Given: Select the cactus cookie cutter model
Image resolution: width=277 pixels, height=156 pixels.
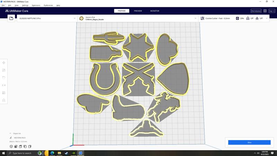Looking at the screenshot, I should click(109, 38).
